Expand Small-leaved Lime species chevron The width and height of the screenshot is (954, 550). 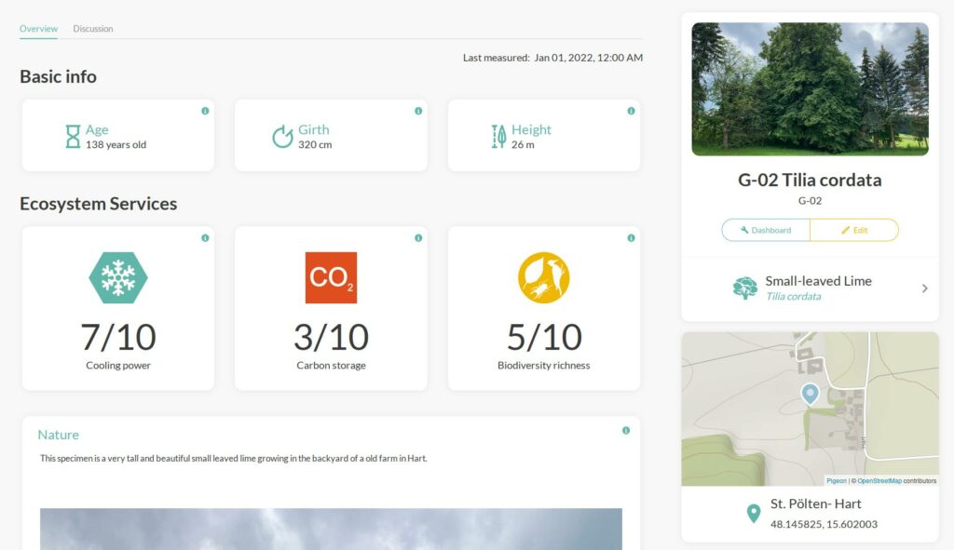[925, 288]
